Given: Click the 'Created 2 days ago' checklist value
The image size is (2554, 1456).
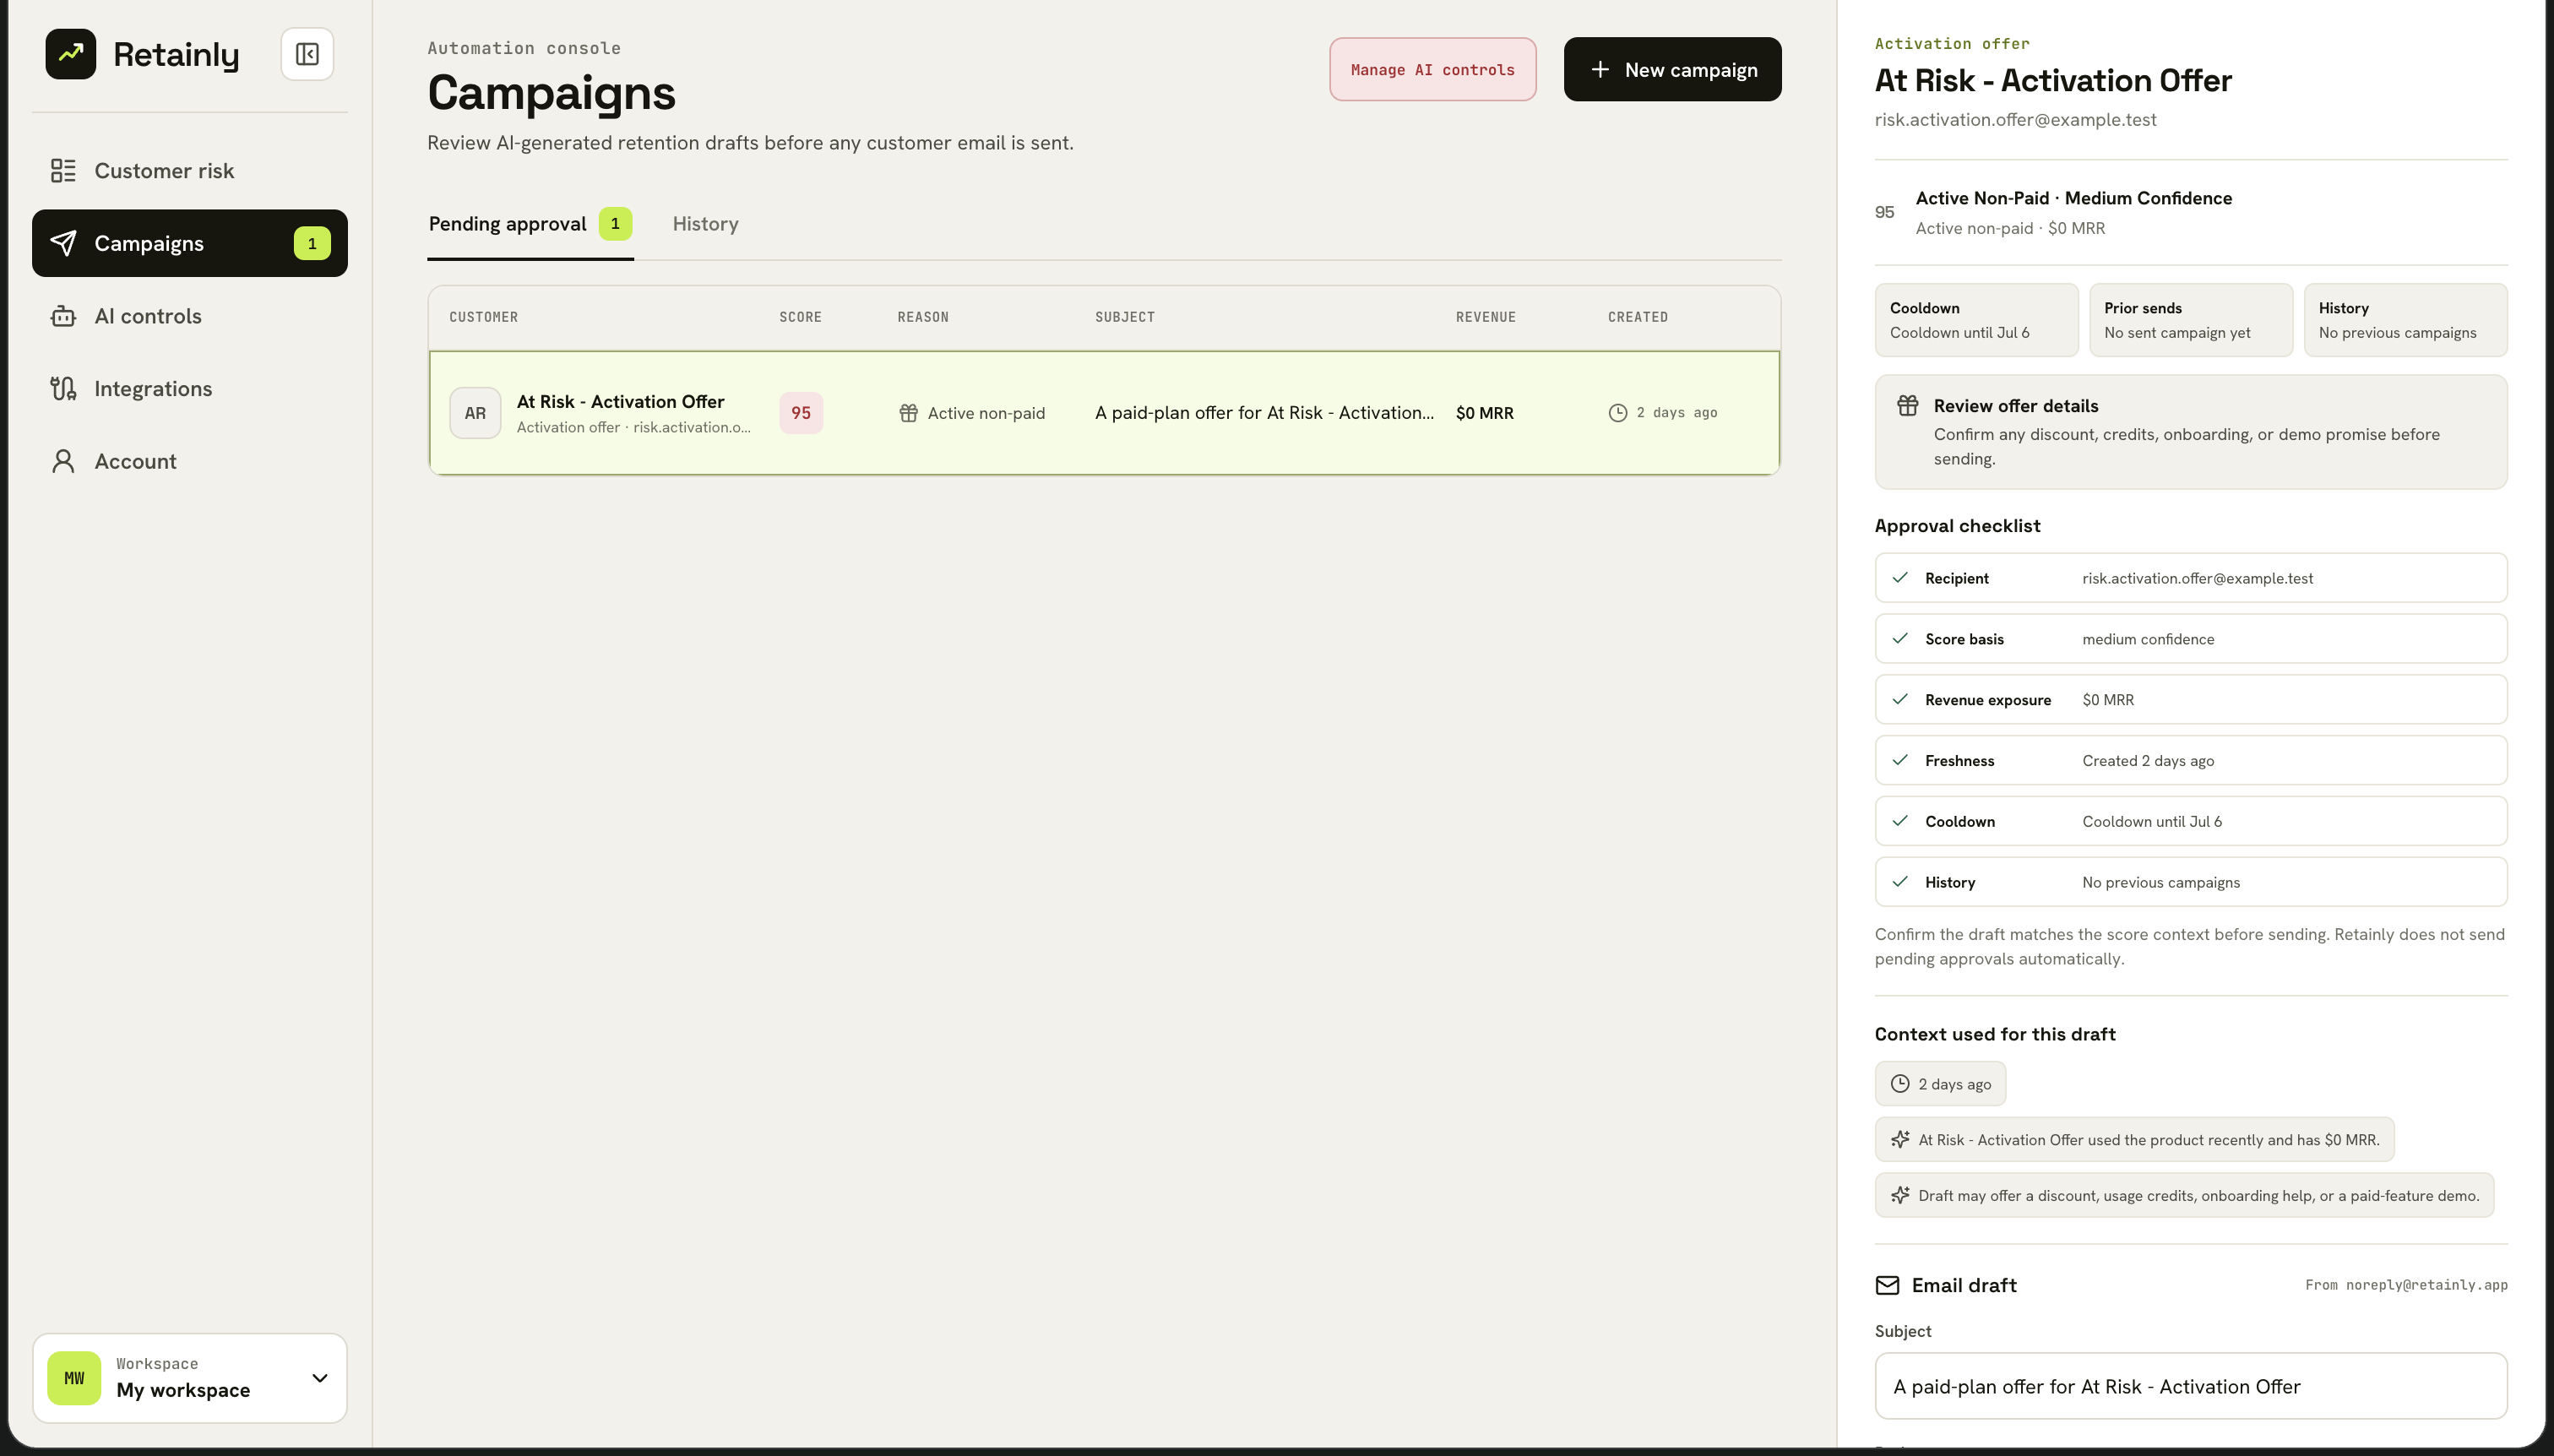Looking at the screenshot, I should [x=2148, y=760].
